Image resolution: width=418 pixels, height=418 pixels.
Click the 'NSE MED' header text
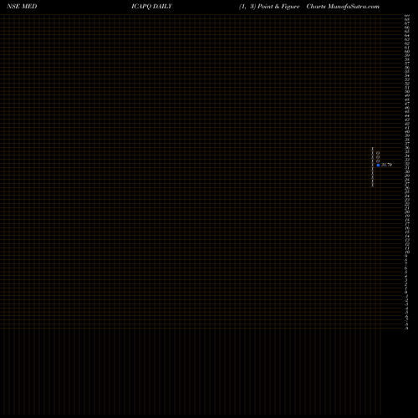[x=22, y=7]
